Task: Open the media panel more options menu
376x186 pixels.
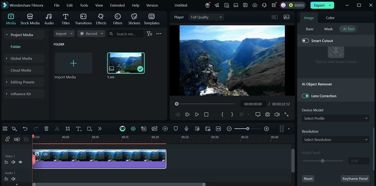Action: click(159, 34)
